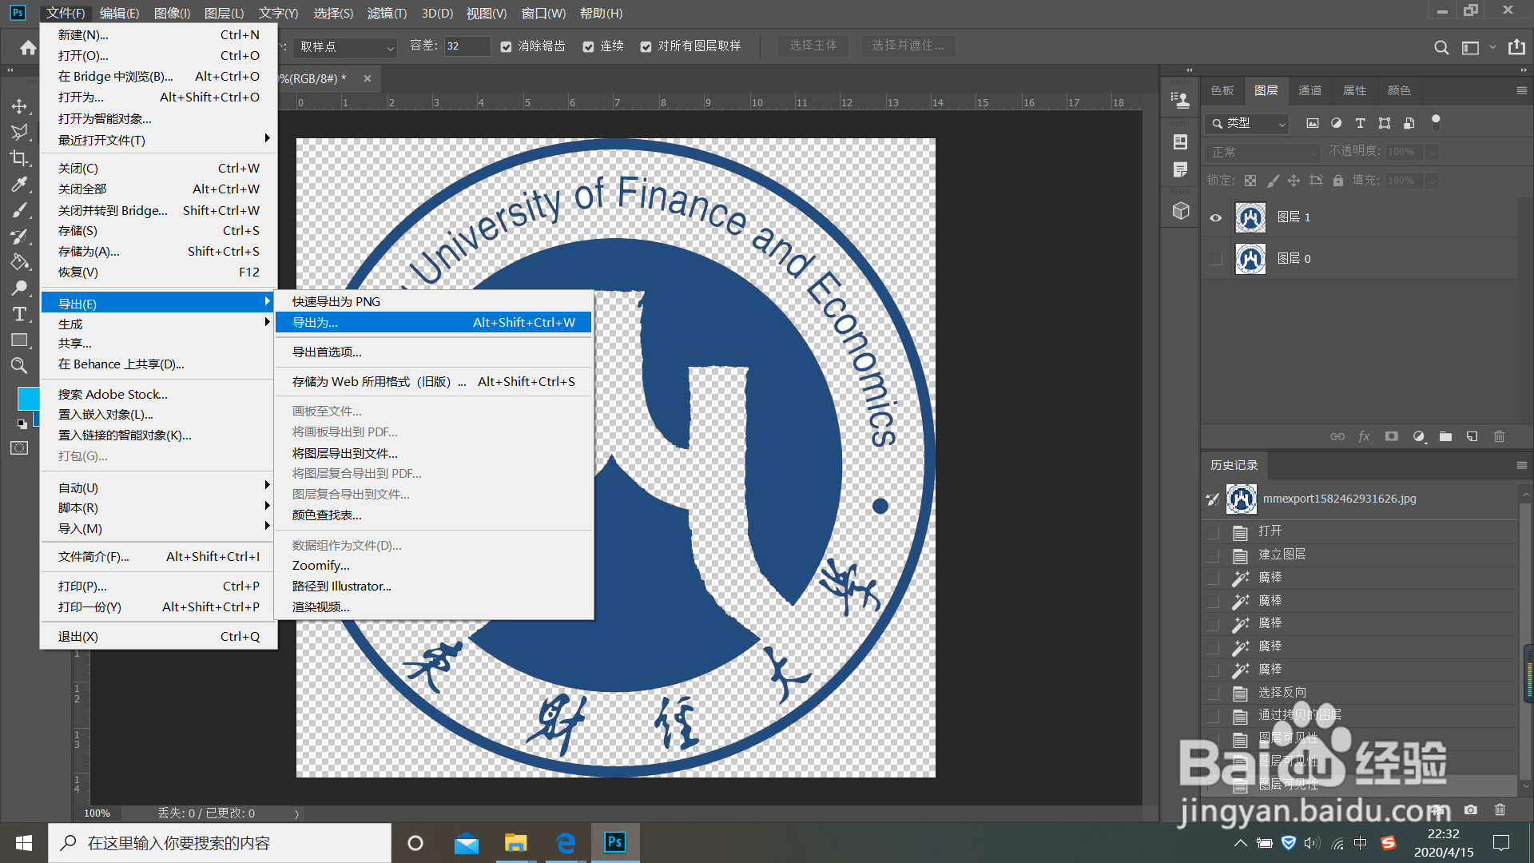1534x863 pixels.
Task: Expand the 自动 submenu
Action: tap(159, 487)
